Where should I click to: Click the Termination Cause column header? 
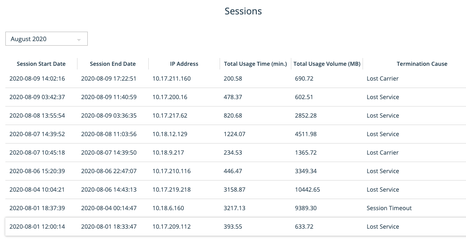coord(422,64)
